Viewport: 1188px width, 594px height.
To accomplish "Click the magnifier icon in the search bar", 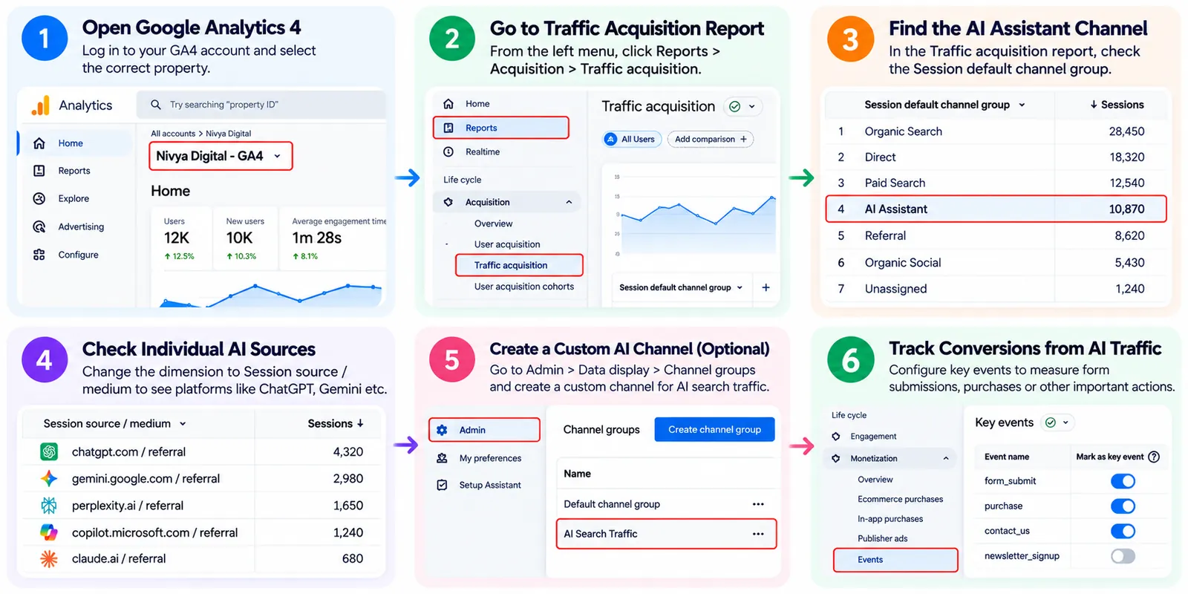I will pos(156,105).
